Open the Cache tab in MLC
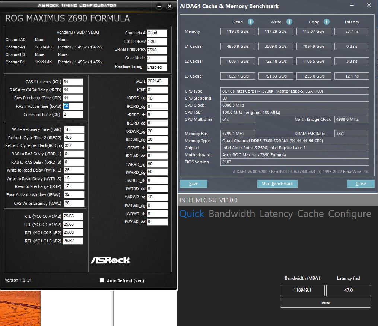378x326 pixels. [310, 214]
